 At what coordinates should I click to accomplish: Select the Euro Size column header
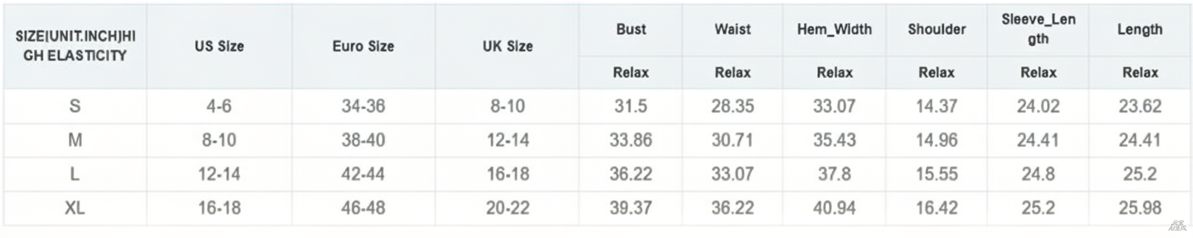[x=363, y=46]
